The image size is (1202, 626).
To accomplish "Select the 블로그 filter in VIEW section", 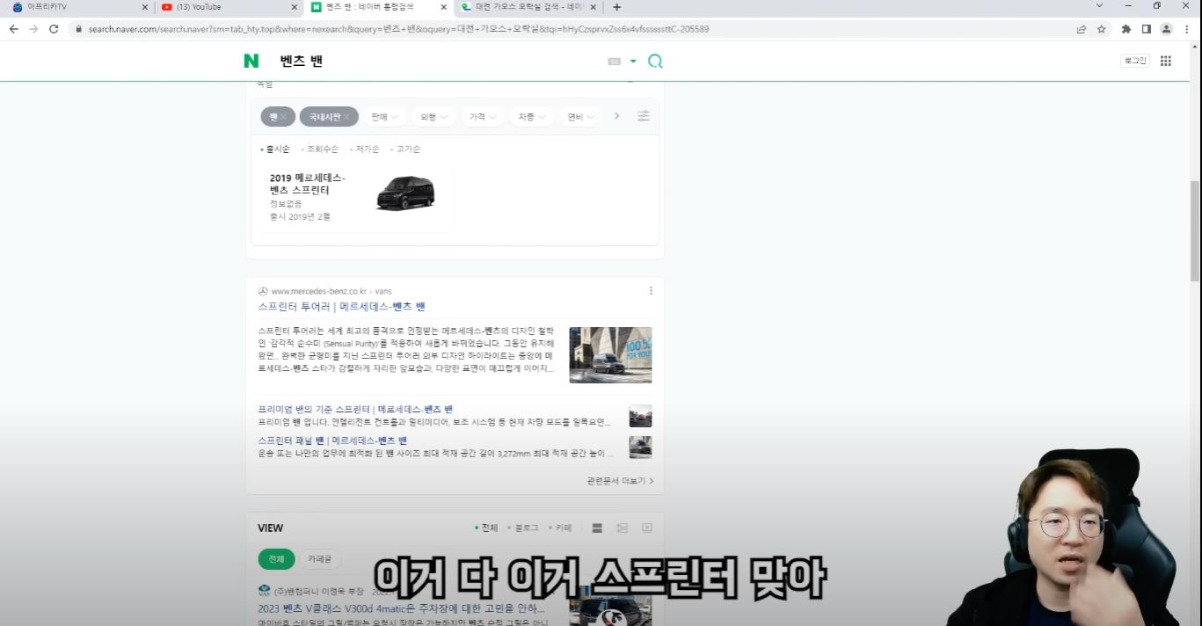I will tap(526, 528).
